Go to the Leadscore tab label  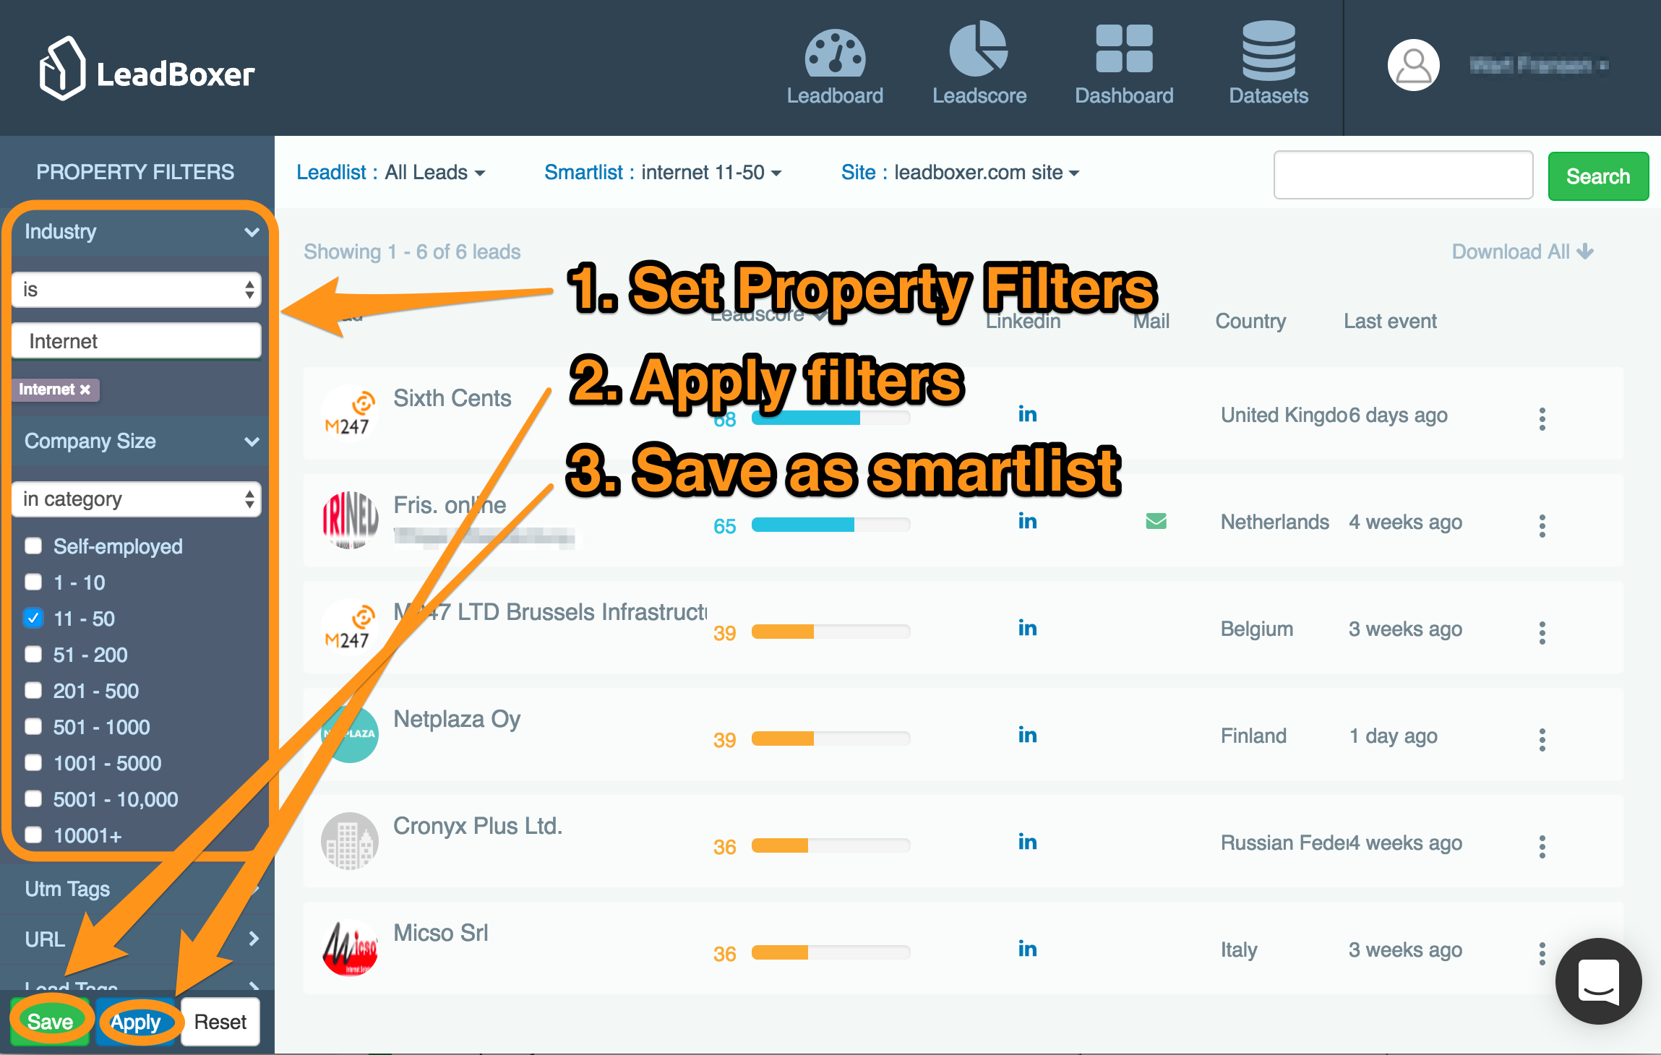(979, 95)
